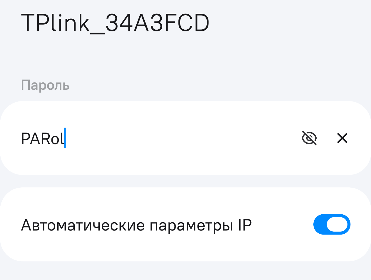The width and height of the screenshot is (371, 280).
Task: Tap the blue IP settings toggle knob
Action: 337,225
